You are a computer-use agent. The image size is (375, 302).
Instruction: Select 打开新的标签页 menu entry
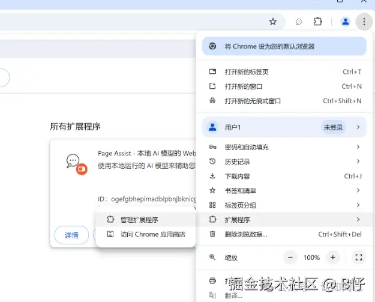(x=284, y=72)
